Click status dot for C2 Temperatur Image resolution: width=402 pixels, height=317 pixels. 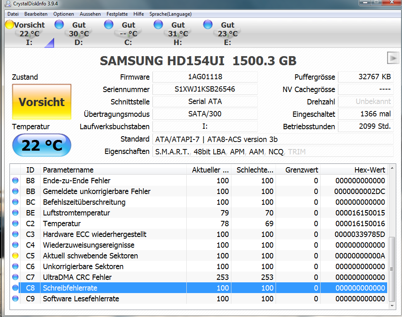coord(15,224)
